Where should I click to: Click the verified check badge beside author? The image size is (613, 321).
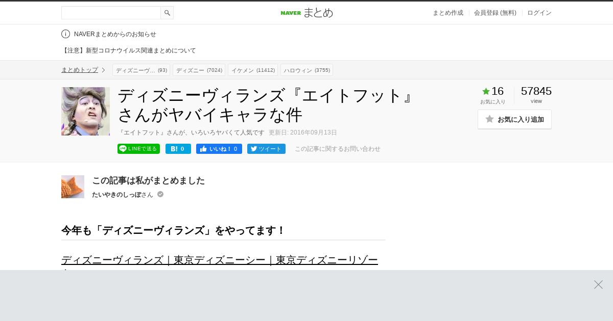point(160,194)
